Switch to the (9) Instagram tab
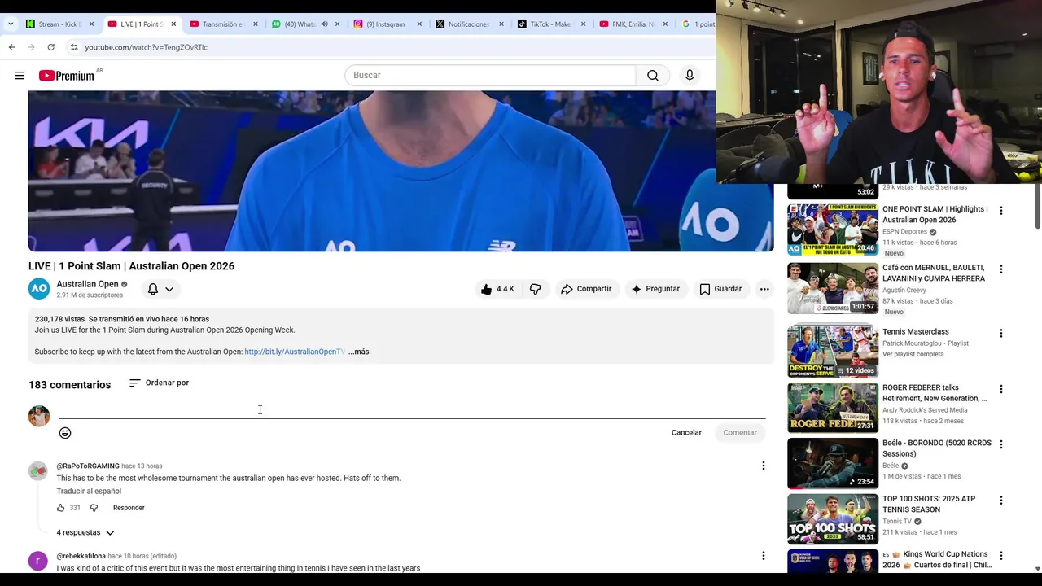This screenshot has width=1042, height=586. (x=387, y=24)
